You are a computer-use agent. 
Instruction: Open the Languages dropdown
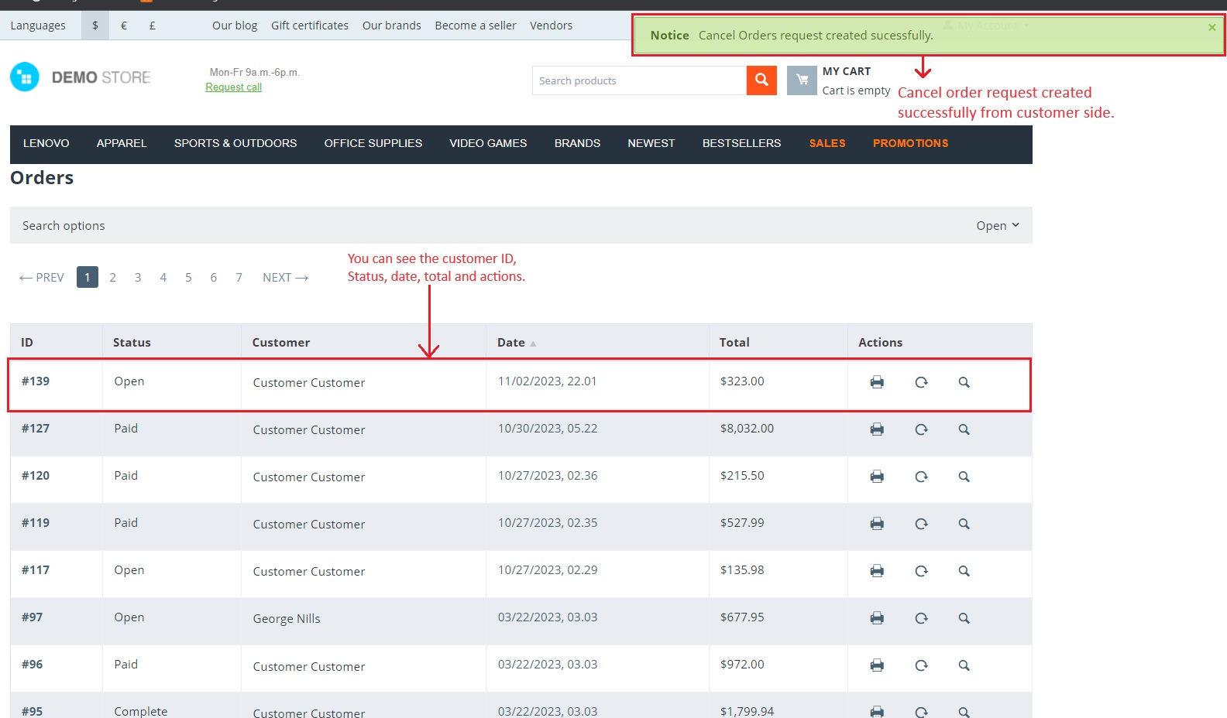[x=38, y=26]
